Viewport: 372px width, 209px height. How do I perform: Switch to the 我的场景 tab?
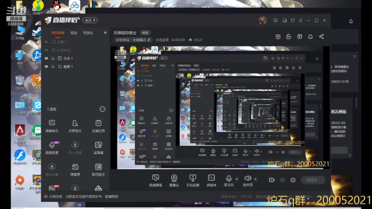[58, 33]
